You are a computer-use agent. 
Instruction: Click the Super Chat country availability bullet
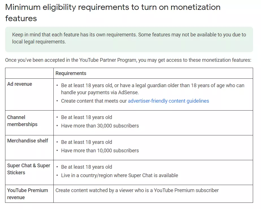click(119, 175)
